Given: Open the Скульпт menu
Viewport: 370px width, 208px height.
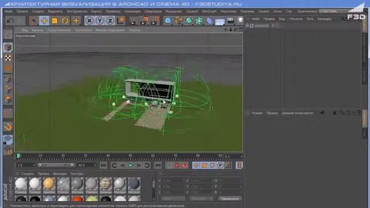Looking at the screenshot, I should [192, 11].
